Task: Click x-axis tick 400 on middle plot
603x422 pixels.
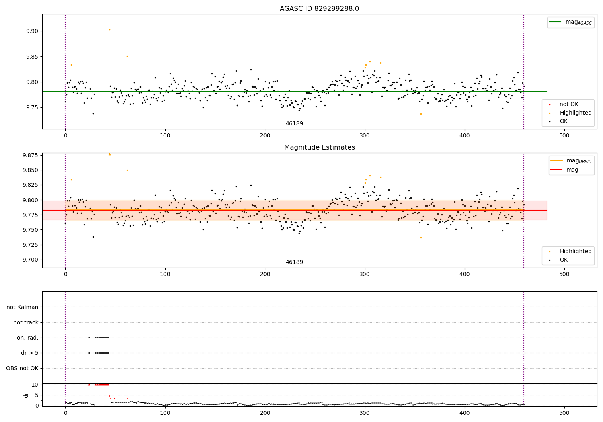Action: click(465, 275)
